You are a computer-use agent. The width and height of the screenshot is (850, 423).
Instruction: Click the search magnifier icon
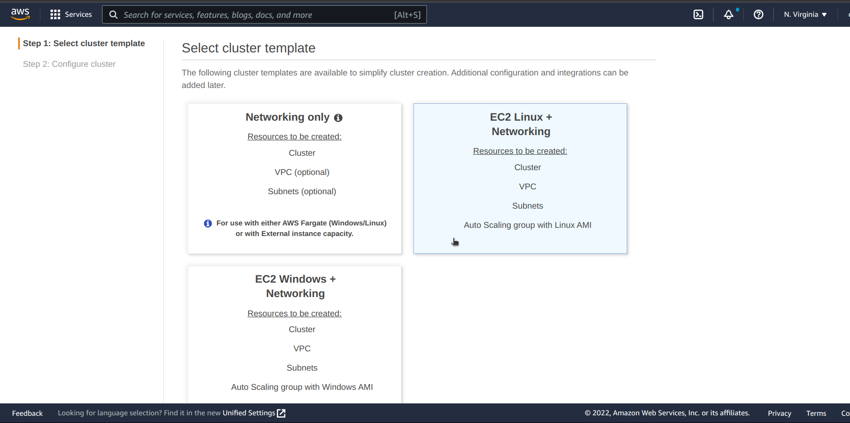click(114, 15)
